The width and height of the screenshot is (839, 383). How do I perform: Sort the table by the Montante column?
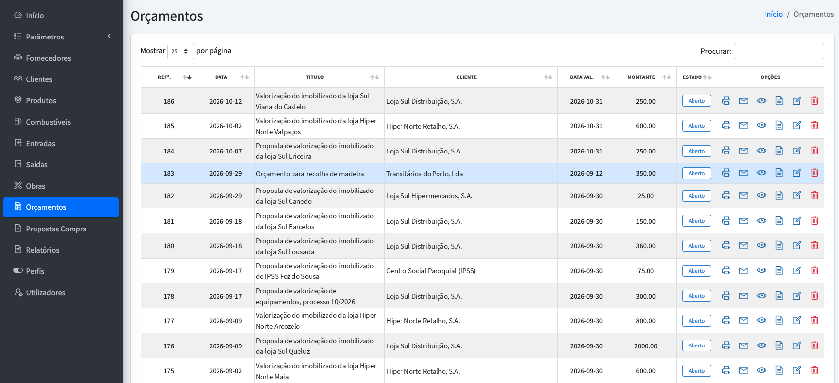click(x=645, y=77)
